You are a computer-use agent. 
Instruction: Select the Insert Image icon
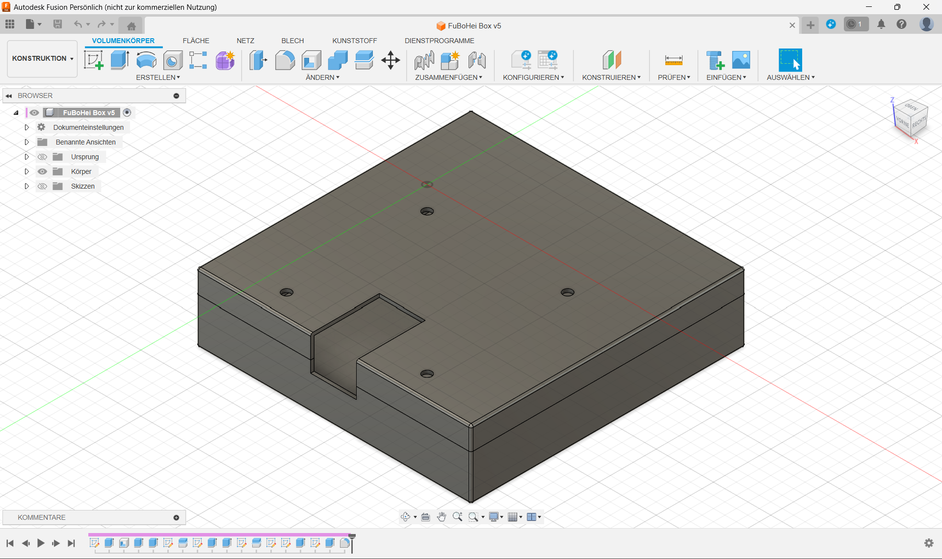click(741, 60)
